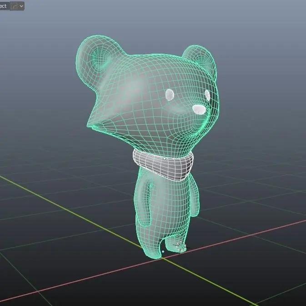The width and height of the screenshot is (306, 306).
Task: Click the bear's right white eye
Action: [207, 95]
